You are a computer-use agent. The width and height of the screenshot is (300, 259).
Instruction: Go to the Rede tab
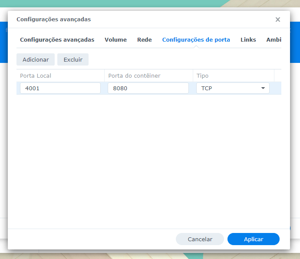pos(145,39)
